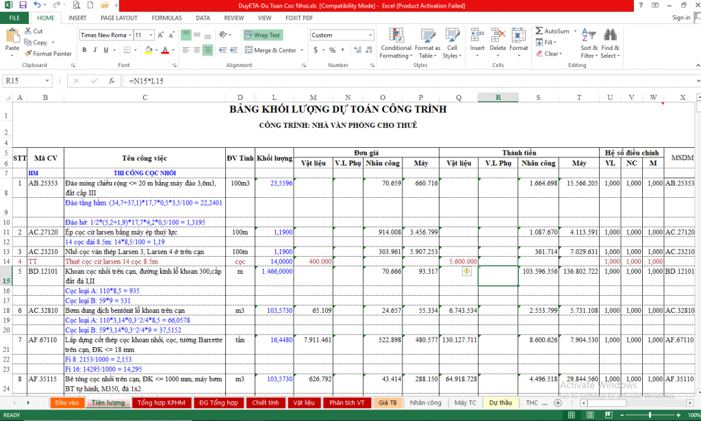701x421 pixels.
Task: Open Conditional Formatting options
Action: point(396,42)
